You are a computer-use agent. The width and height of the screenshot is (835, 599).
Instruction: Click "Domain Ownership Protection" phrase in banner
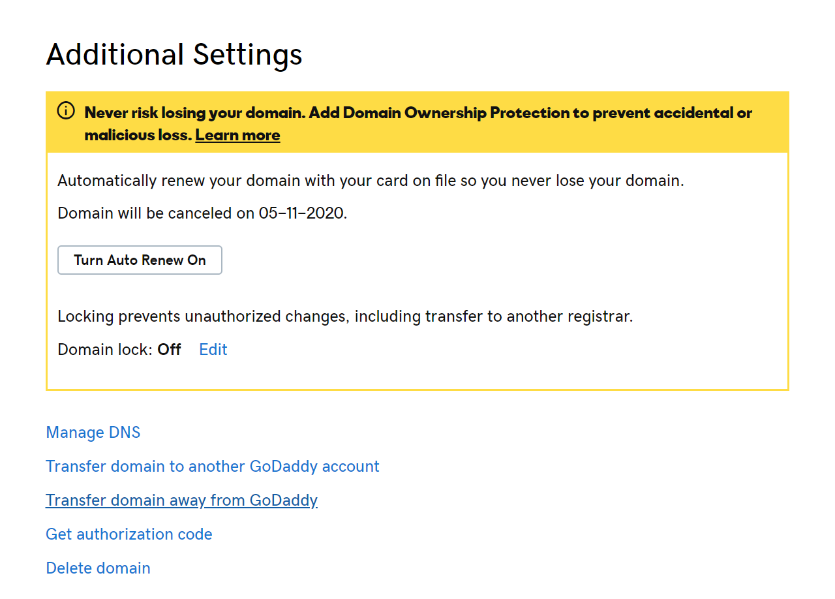456,113
